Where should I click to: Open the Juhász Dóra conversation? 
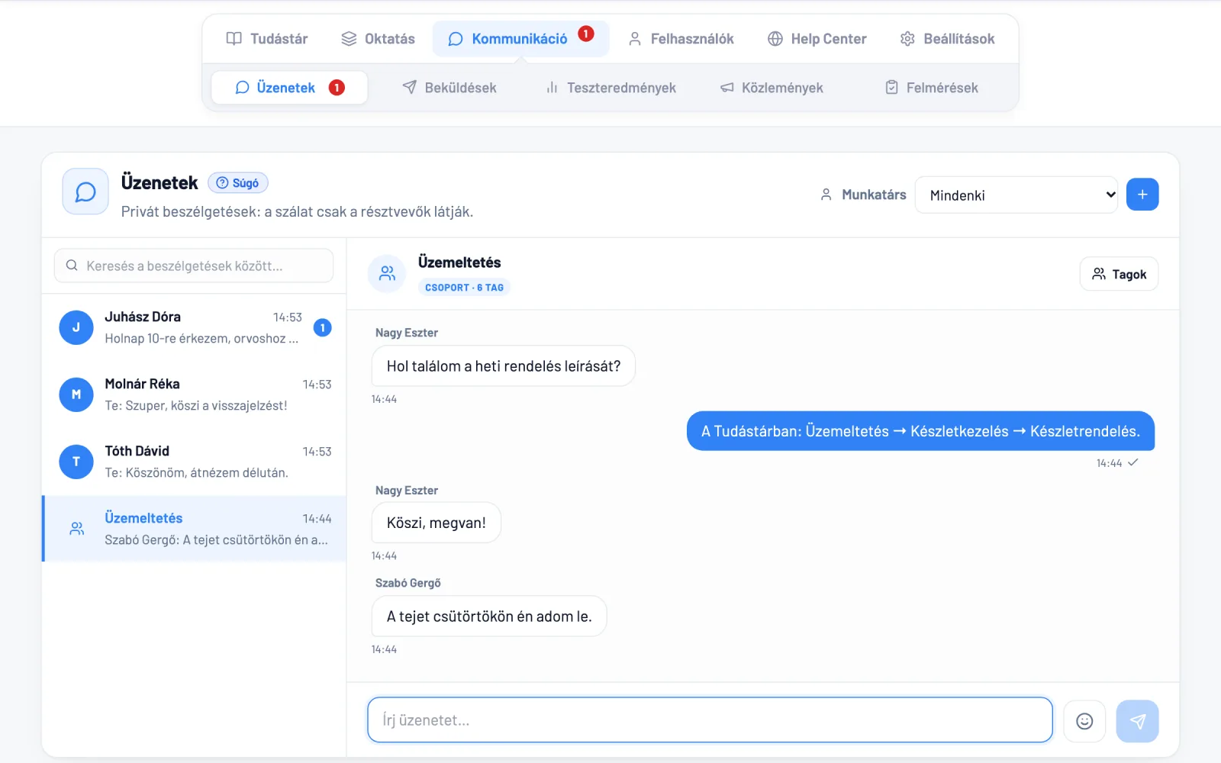click(195, 327)
